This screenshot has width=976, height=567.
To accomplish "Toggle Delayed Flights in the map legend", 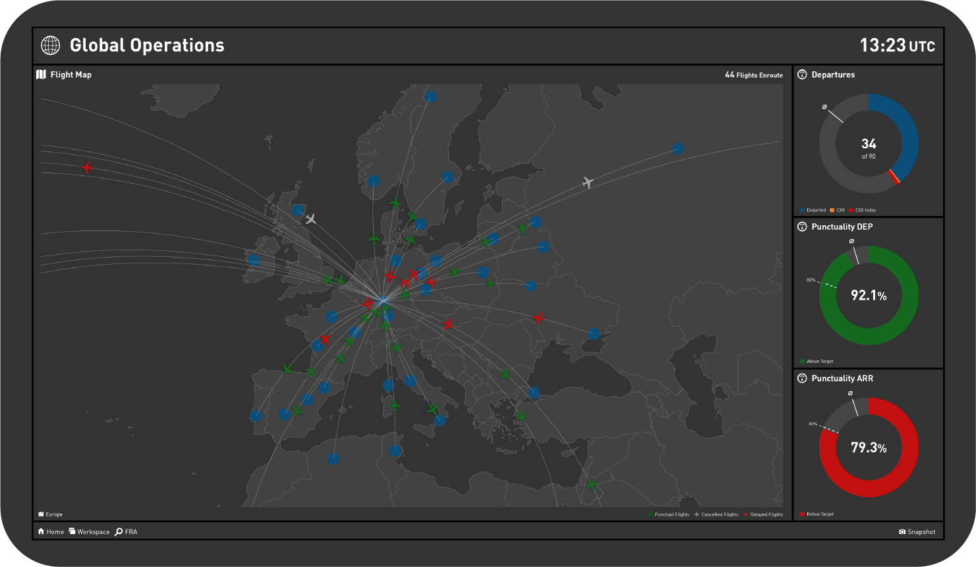I will coord(763,514).
